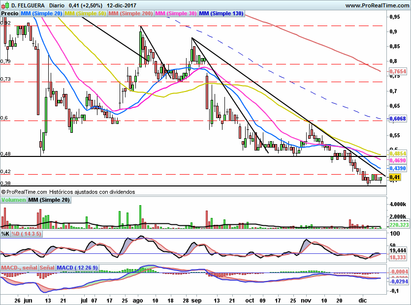Click the 0,4854 yellow price tag
Screen dimensions: 411x305
pos(398,153)
